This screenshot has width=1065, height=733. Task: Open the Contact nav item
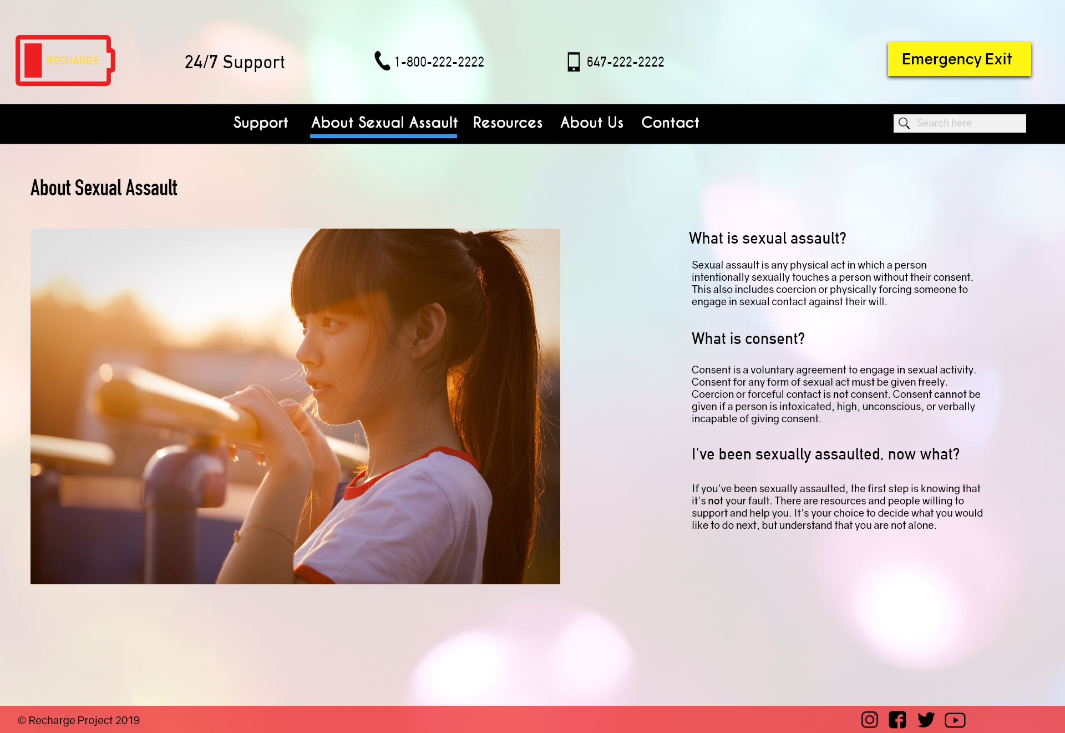670,123
